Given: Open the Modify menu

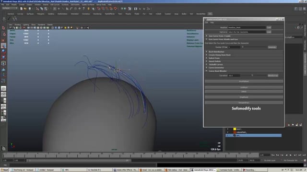Looking at the screenshot, I should click(14, 5).
